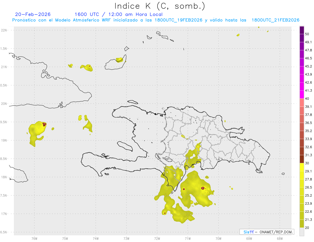Select the "31.3" color scale value
314x242 pixels.
coord(309,155)
